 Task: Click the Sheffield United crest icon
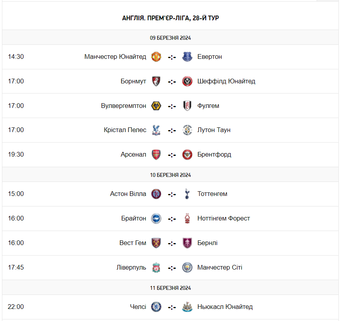187,81
